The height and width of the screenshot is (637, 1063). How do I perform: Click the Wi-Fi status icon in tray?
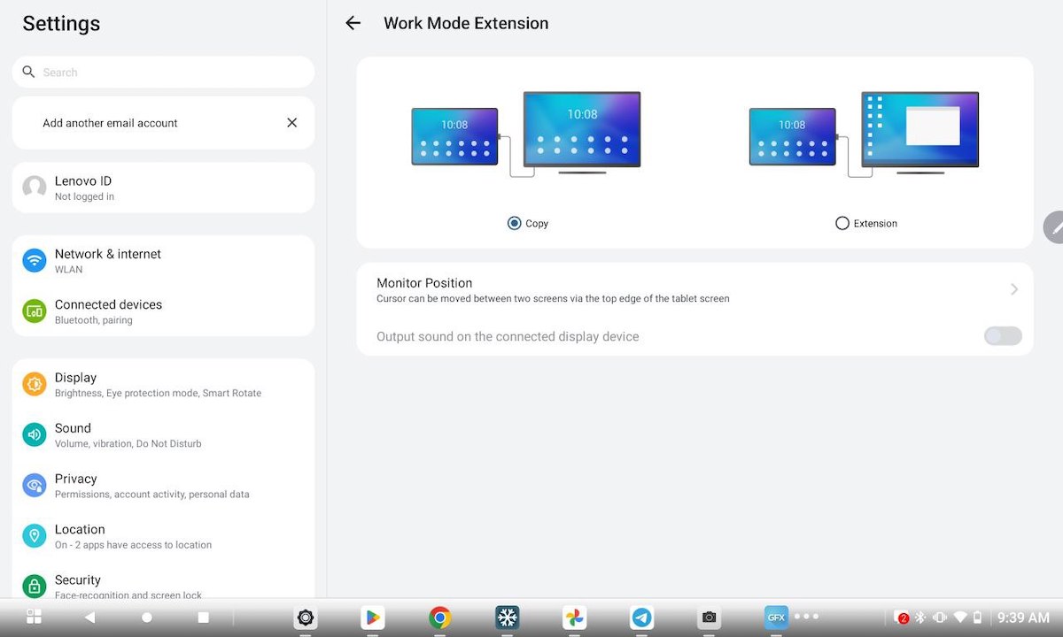tap(960, 618)
